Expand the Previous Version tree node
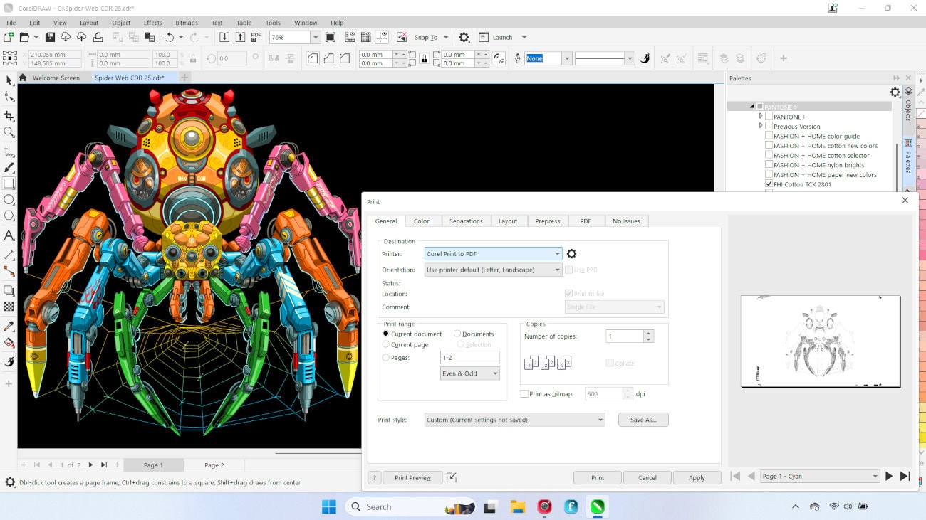The image size is (926, 520). (761, 126)
